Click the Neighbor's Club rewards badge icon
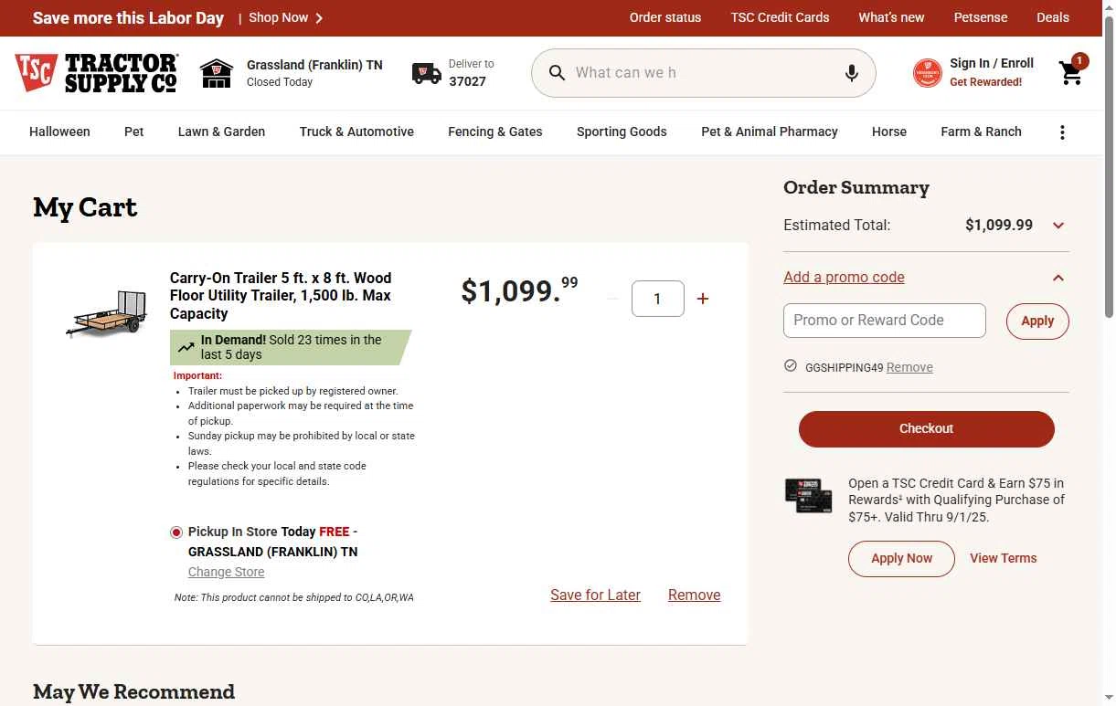This screenshot has height=706, width=1116. (x=927, y=73)
